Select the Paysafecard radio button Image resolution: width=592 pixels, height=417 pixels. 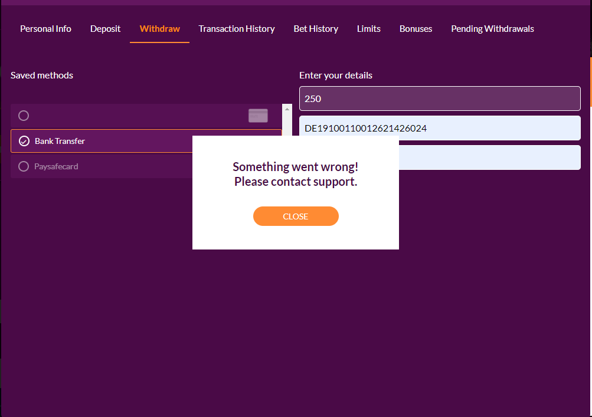(24, 167)
